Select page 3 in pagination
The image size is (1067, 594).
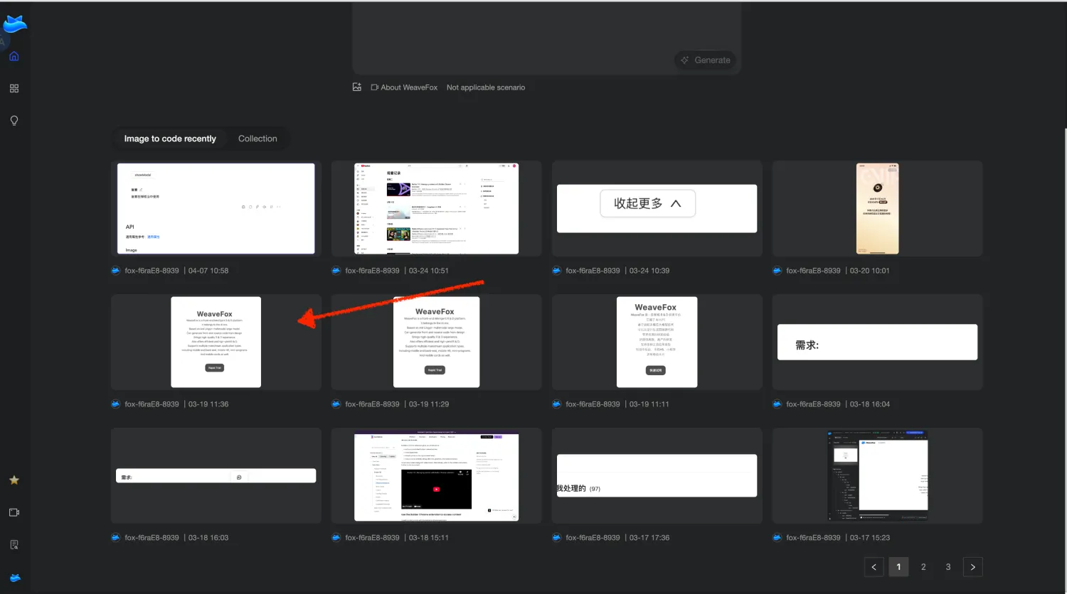click(x=948, y=567)
